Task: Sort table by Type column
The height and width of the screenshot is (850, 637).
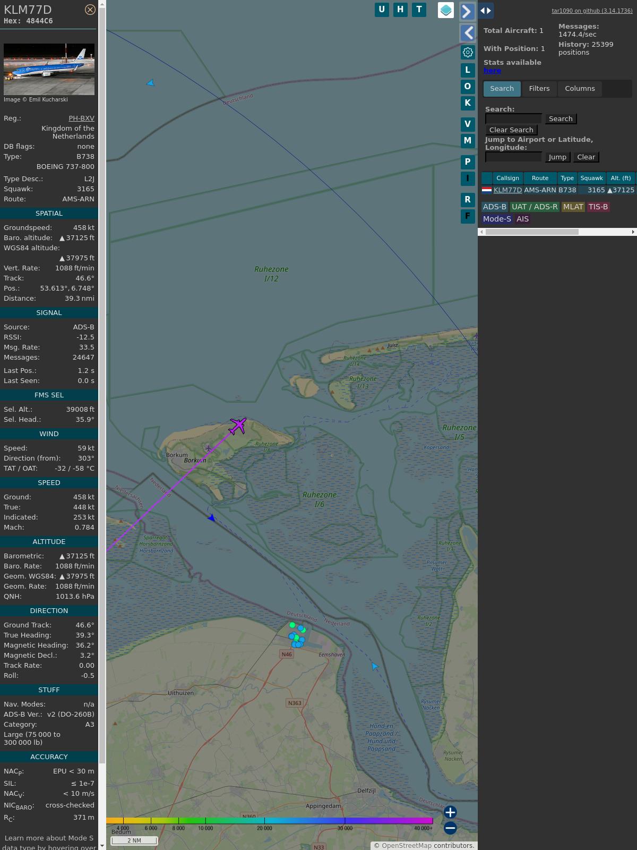Action: coord(567,178)
